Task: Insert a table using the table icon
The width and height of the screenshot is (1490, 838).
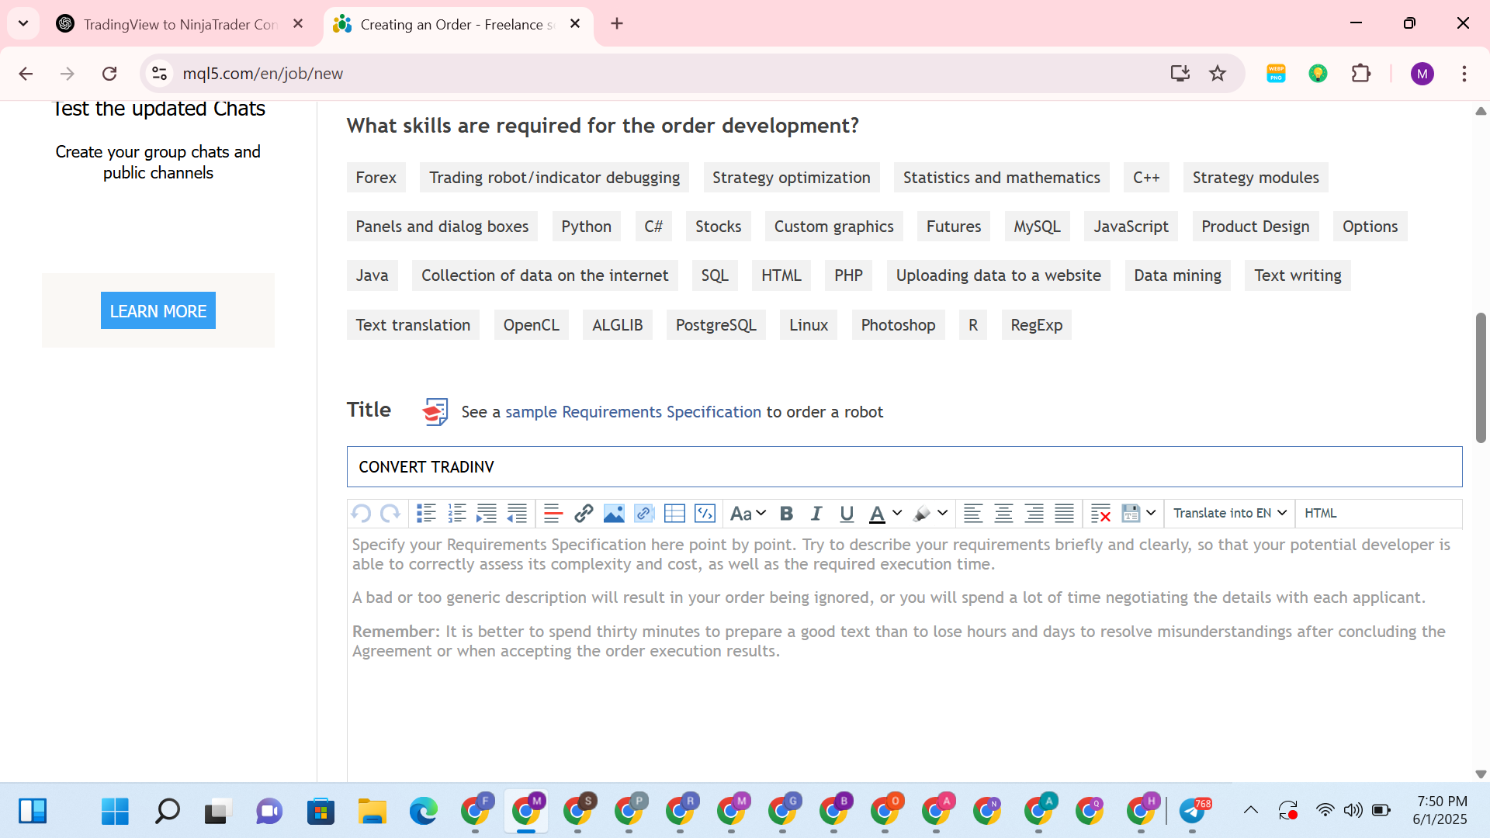Action: point(674,513)
